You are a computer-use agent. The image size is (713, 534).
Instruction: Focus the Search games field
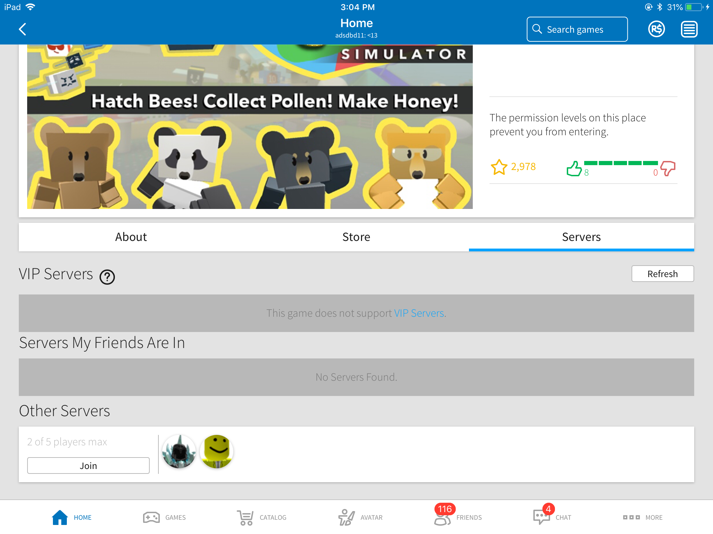click(577, 29)
